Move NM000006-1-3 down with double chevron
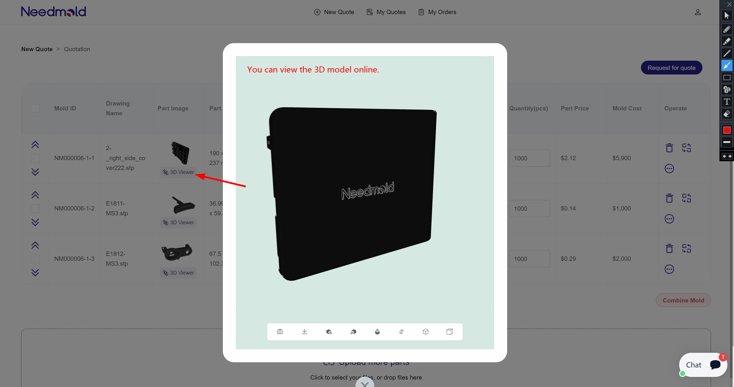The width and height of the screenshot is (734, 387). point(35,273)
